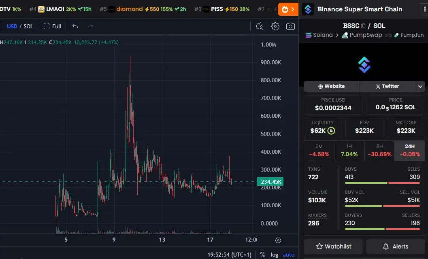Click the BSSC ticker text
Image resolution: width=428 pixels, height=259 pixels.
[x=351, y=26]
